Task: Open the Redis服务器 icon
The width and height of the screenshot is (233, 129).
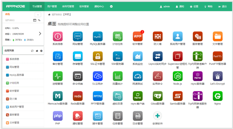Action: 78,96
